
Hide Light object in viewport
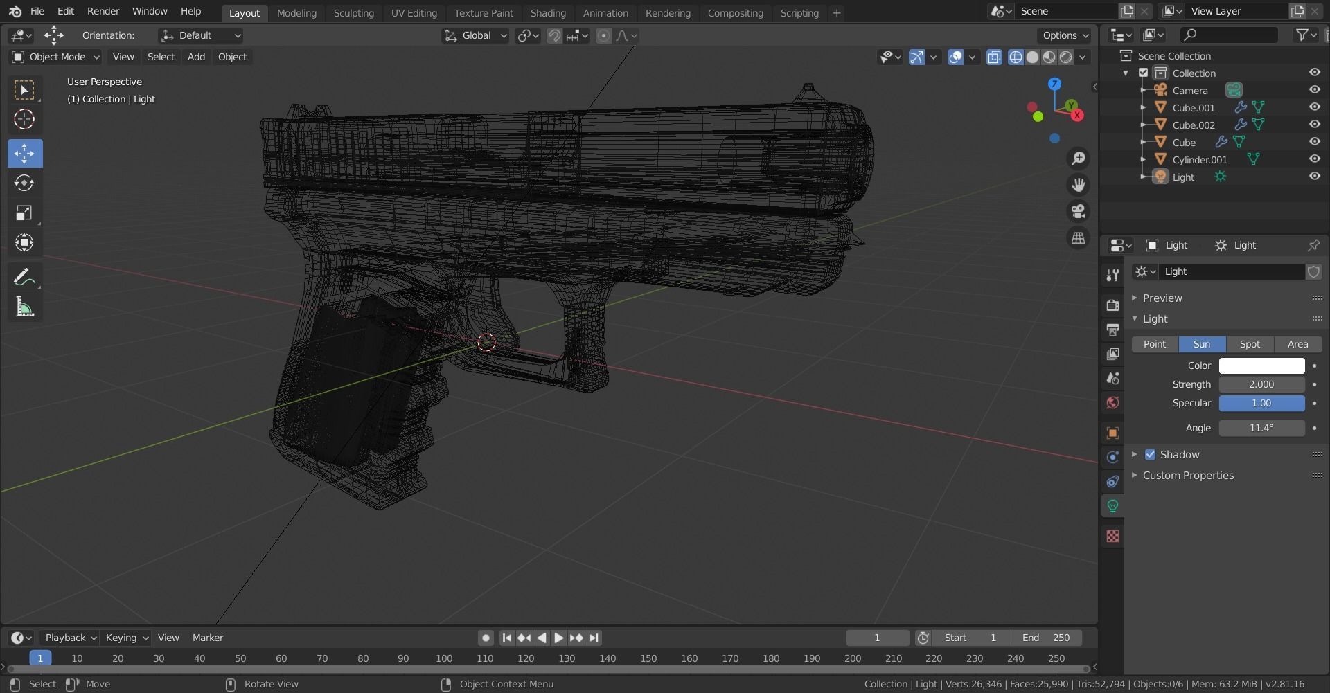point(1314,176)
